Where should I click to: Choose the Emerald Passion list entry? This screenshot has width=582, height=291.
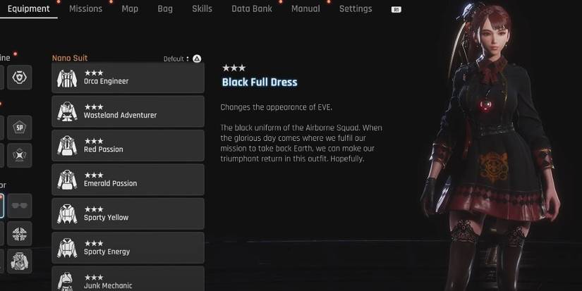tap(128, 180)
